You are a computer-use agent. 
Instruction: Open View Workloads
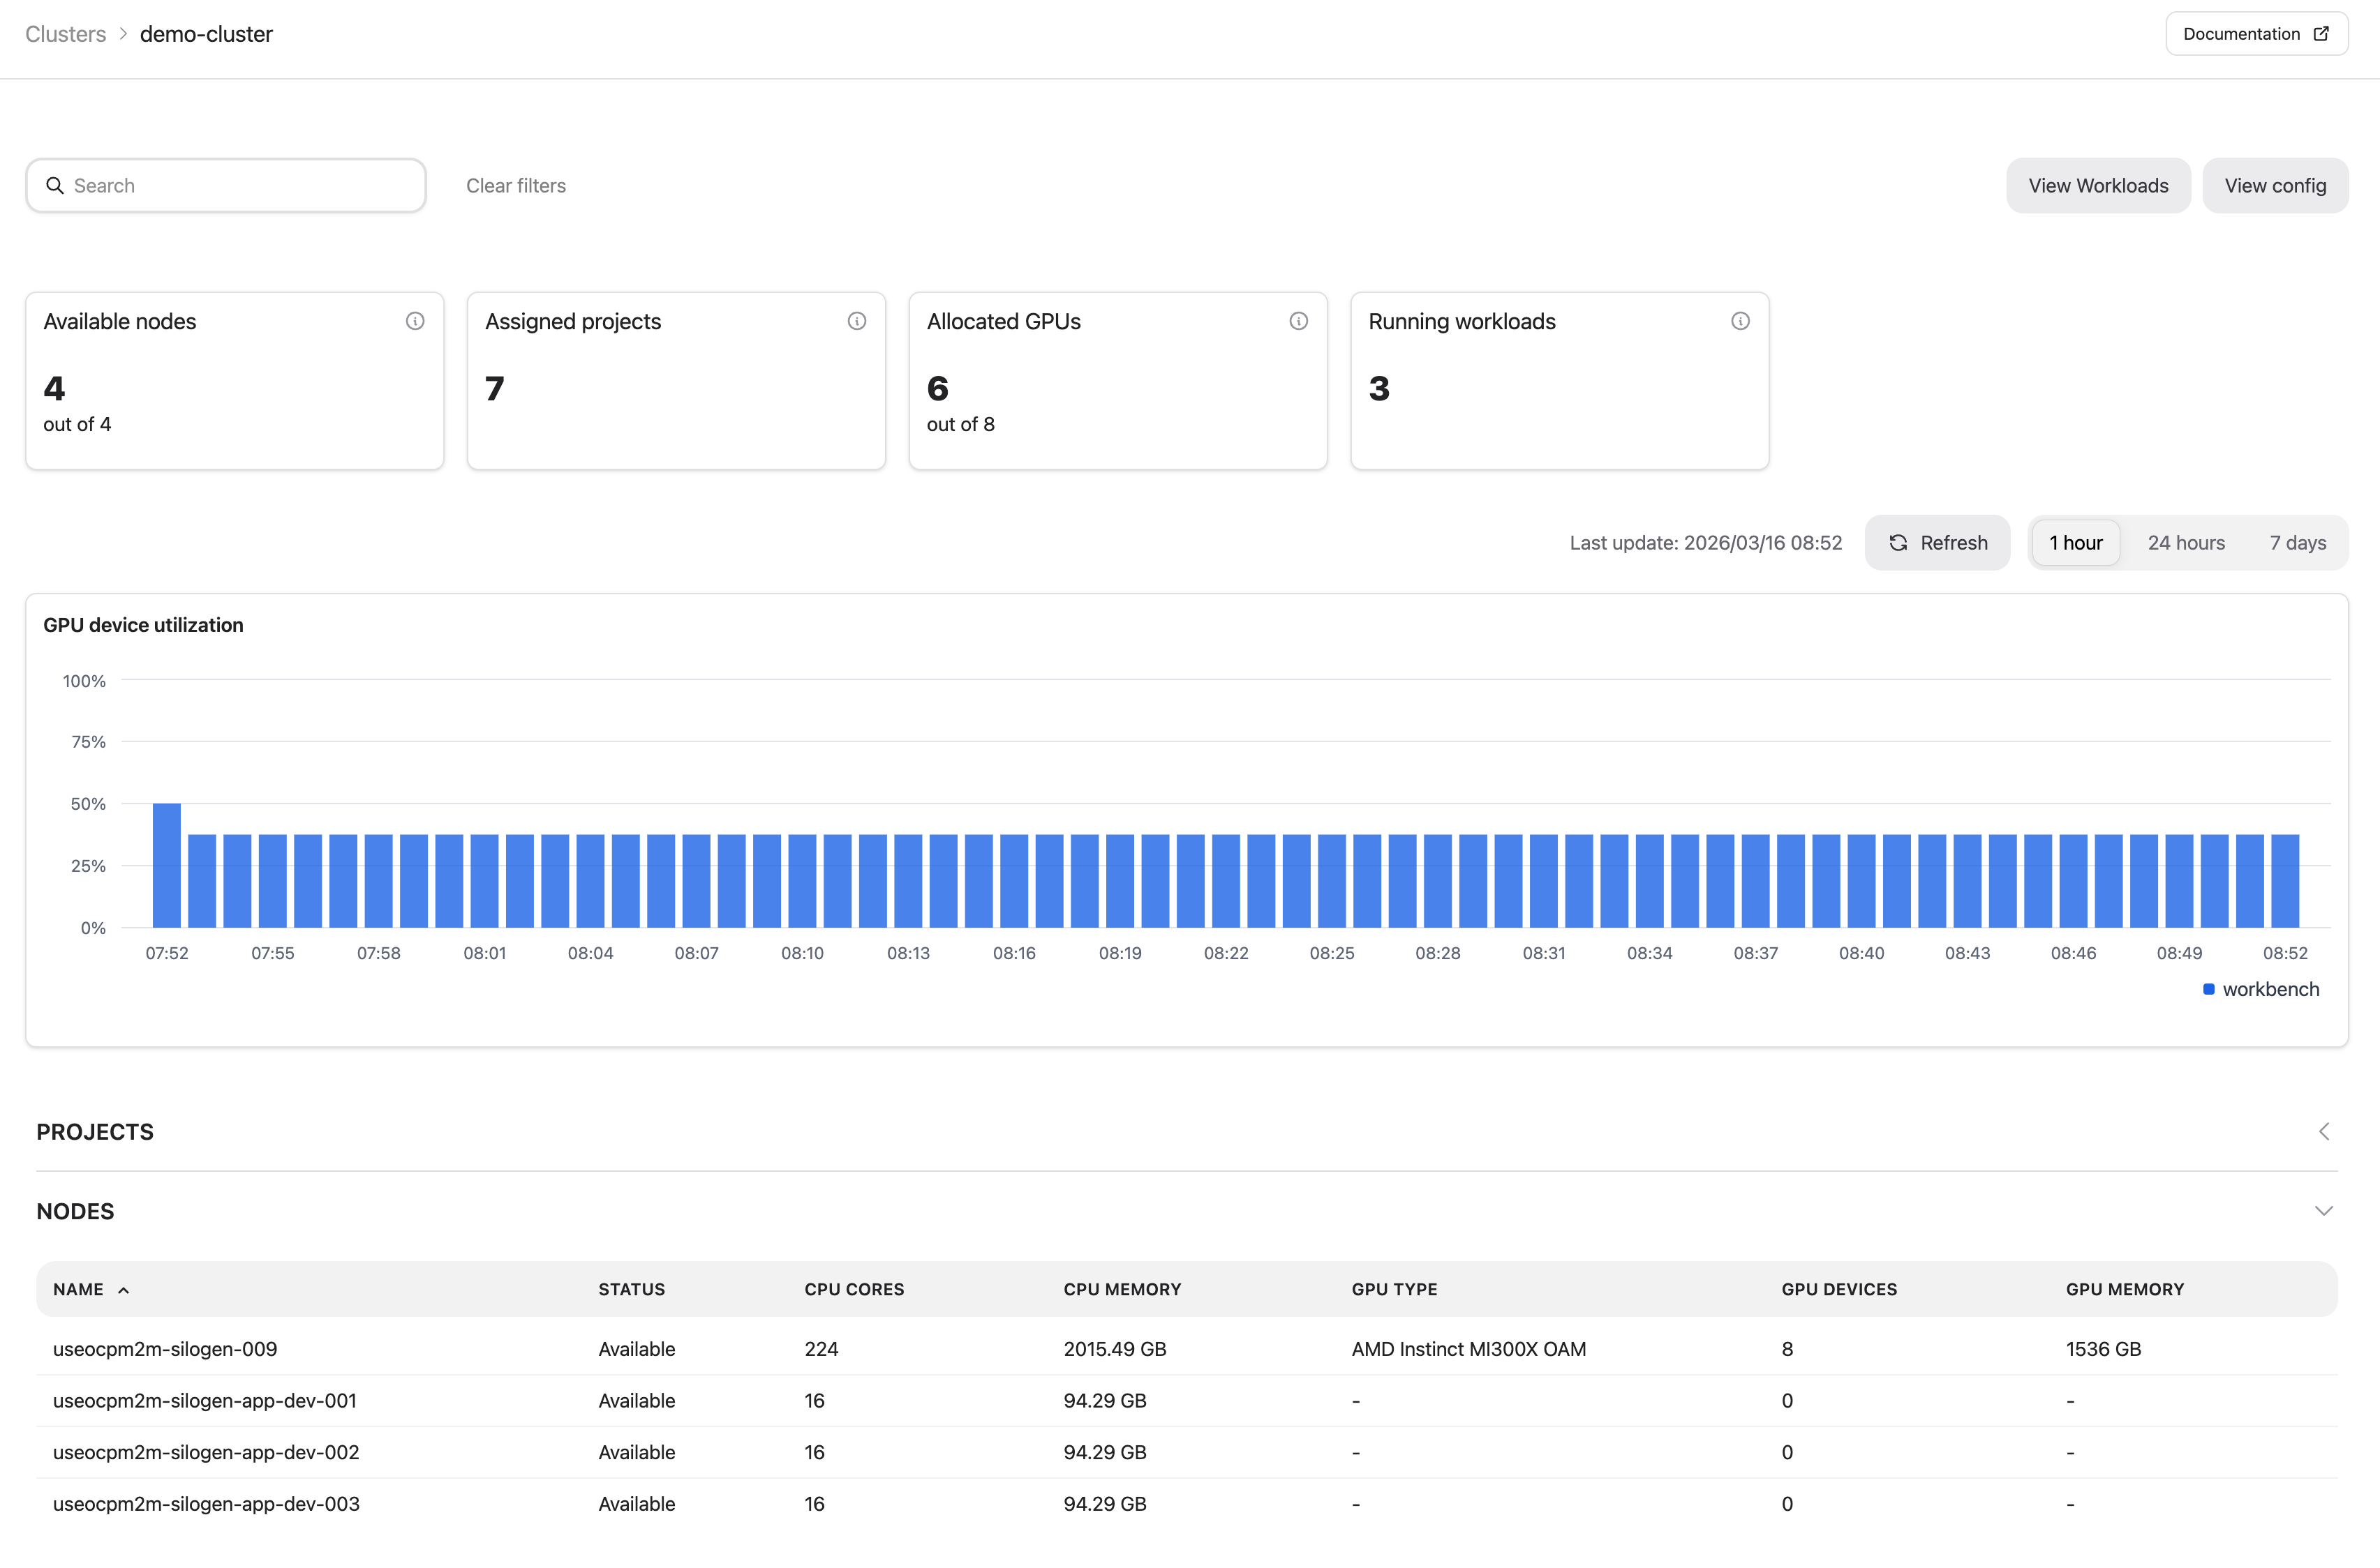(x=2097, y=186)
